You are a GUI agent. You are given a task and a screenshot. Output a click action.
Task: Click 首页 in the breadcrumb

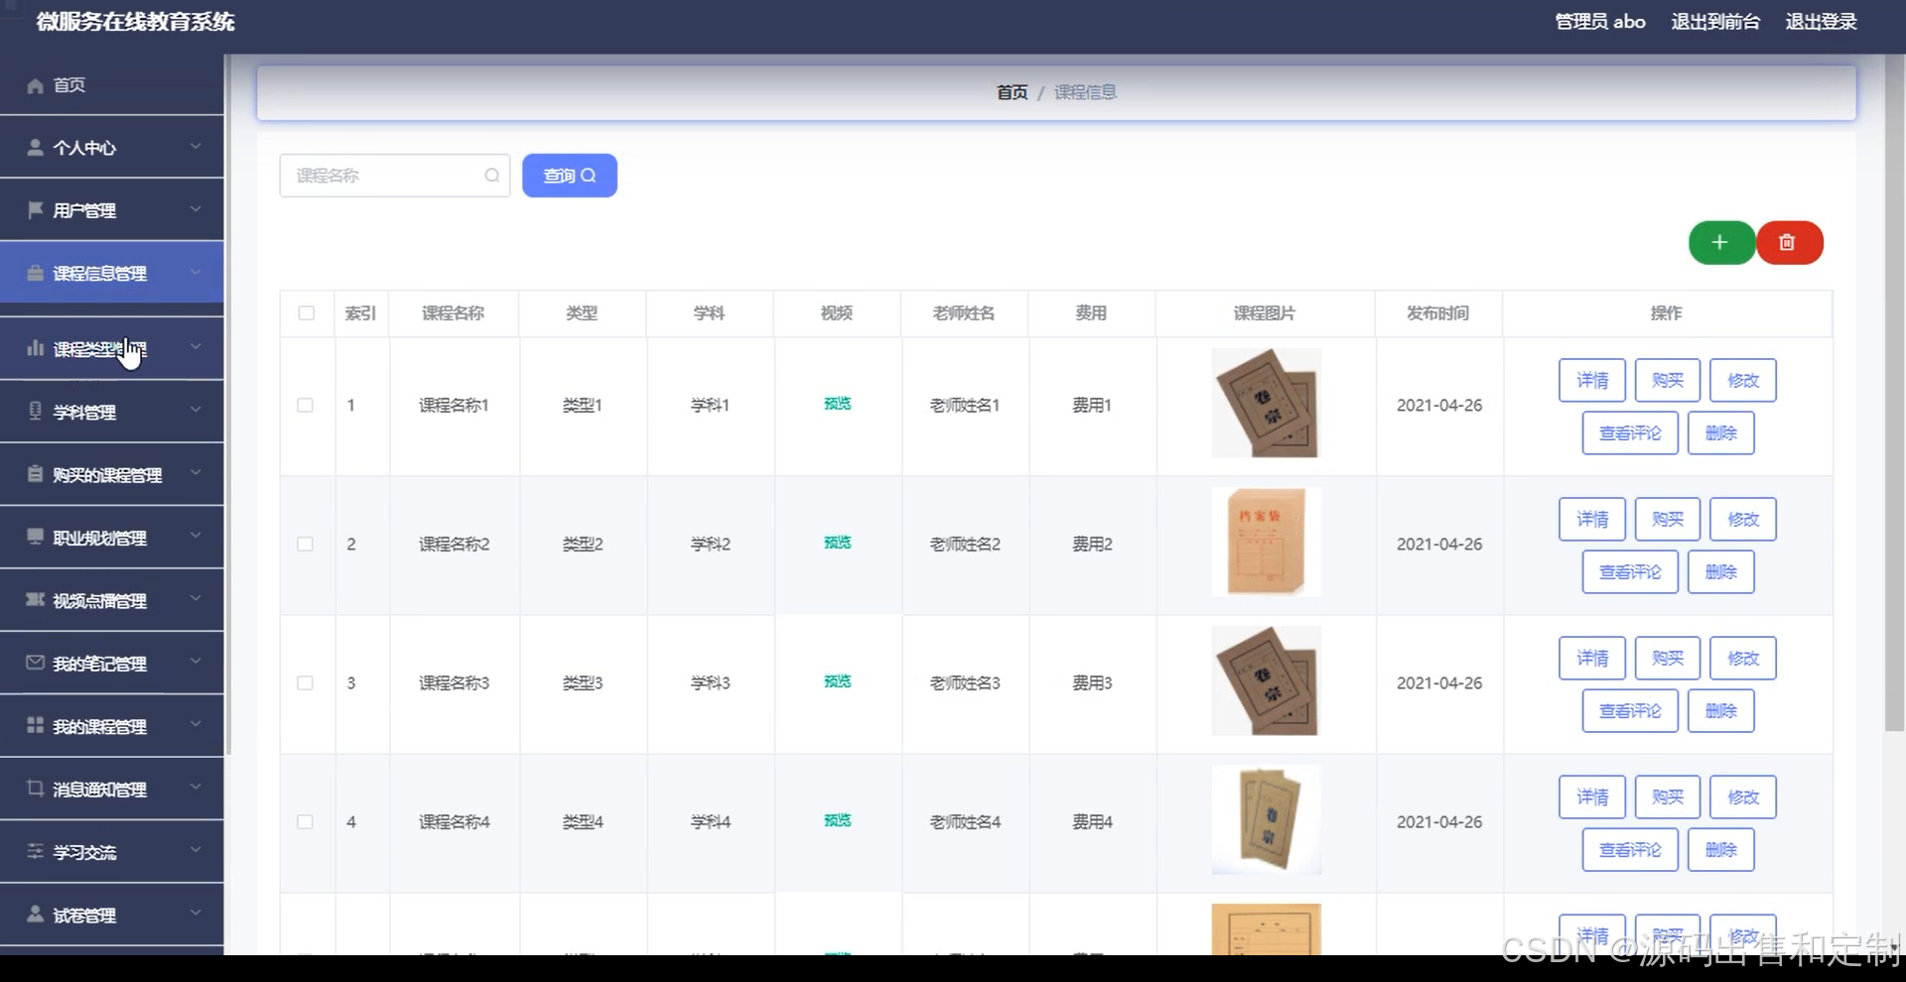1012,92
